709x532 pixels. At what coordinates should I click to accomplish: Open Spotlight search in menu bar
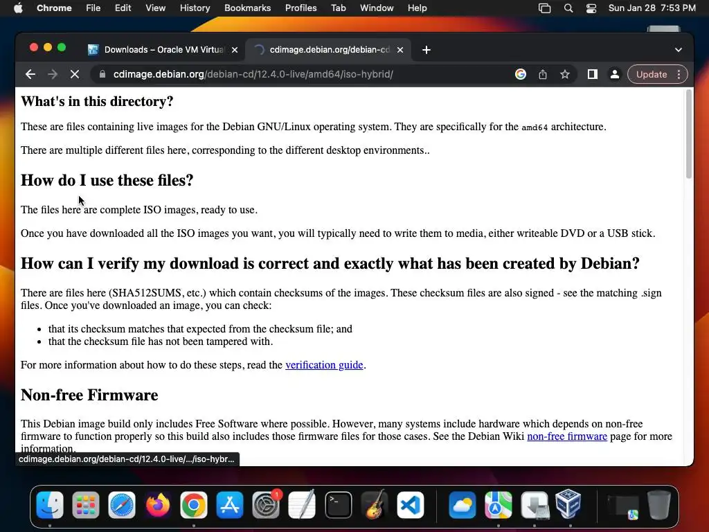tap(568, 8)
